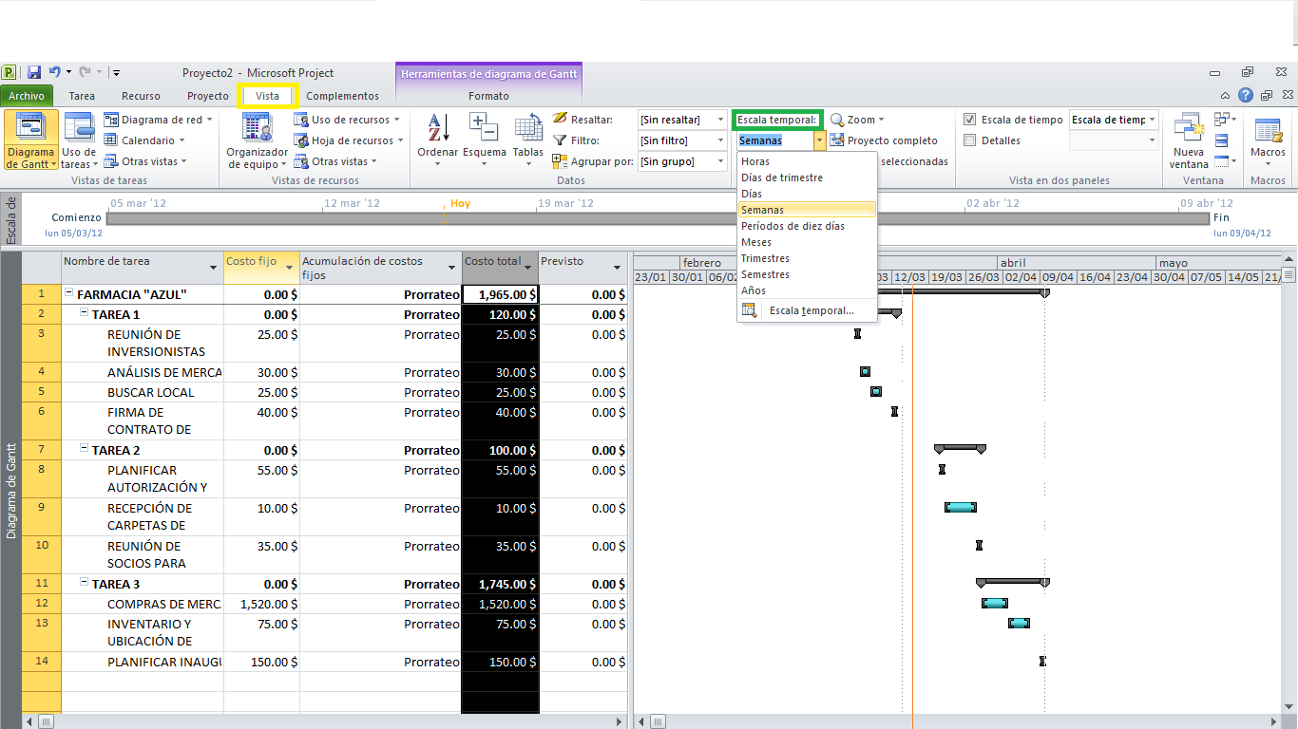Select the Diagrama de Gantt view icon
Image resolution: width=1298 pixels, height=729 pixels.
29,138
